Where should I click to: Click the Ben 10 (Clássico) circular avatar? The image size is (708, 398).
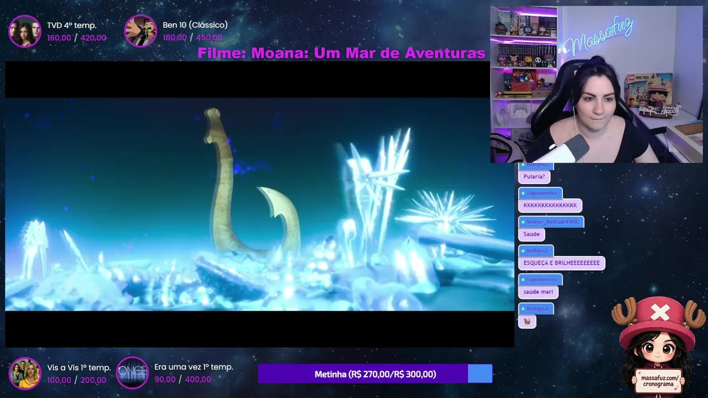[x=140, y=31]
